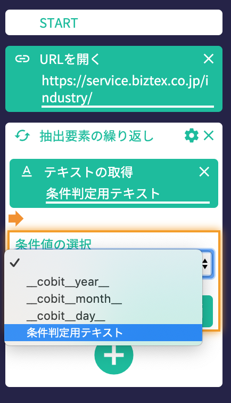This screenshot has width=231, height=403.
Task: Click the link icon beside URLを開く
Action: [22, 59]
